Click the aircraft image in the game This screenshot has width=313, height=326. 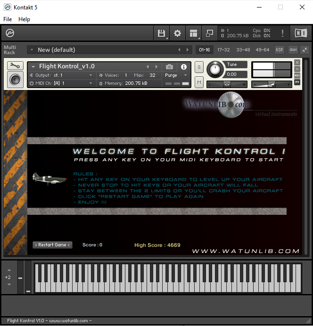pyautogui.click(x=49, y=179)
